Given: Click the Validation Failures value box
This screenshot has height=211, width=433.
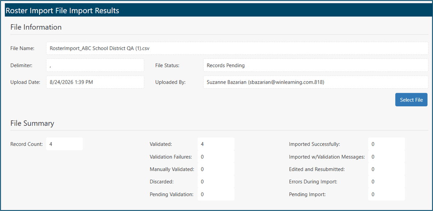Looking at the screenshot, I should (x=216, y=157).
